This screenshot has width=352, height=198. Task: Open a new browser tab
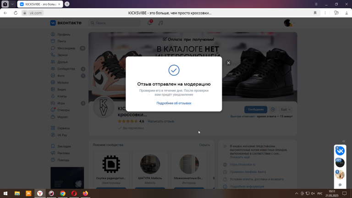[x=67, y=4]
